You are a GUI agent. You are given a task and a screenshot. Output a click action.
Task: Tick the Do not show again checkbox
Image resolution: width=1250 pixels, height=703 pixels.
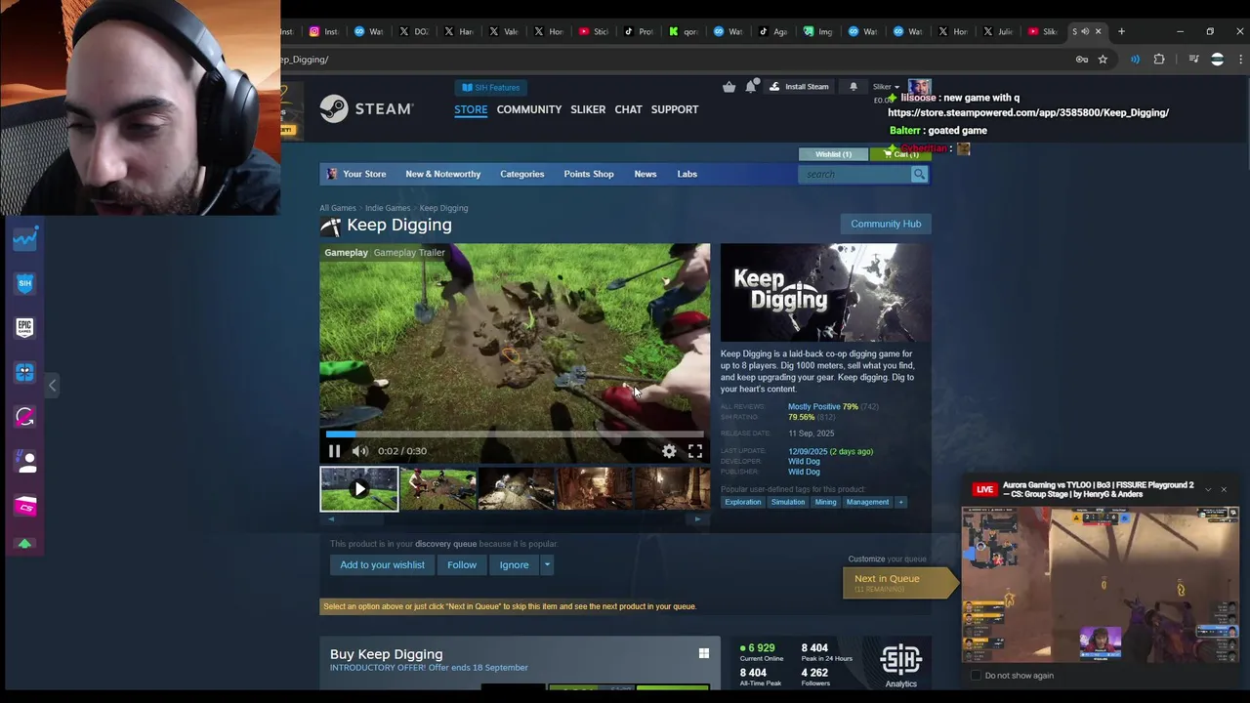point(976,676)
